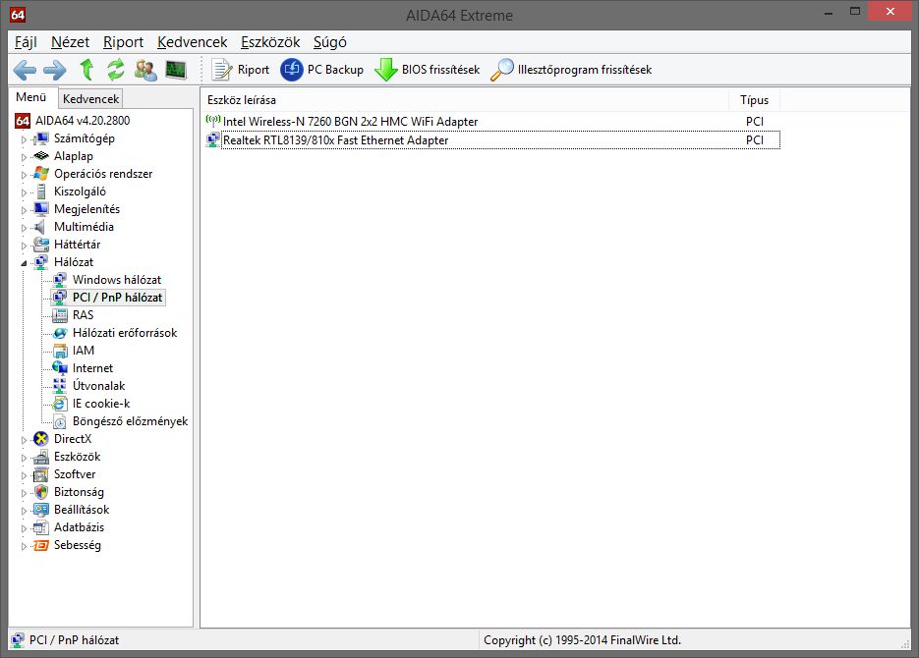The image size is (919, 658).
Task: Open the Súgó menu
Action: (x=330, y=42)
